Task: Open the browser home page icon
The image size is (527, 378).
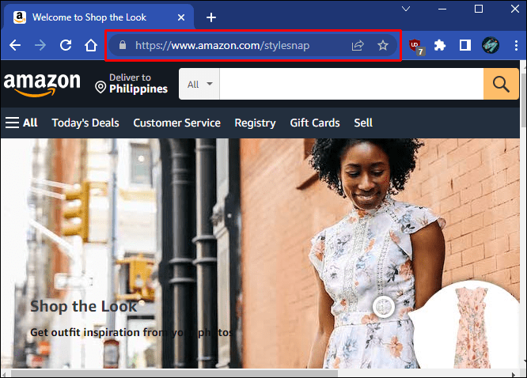Action: tap(91, 45)
